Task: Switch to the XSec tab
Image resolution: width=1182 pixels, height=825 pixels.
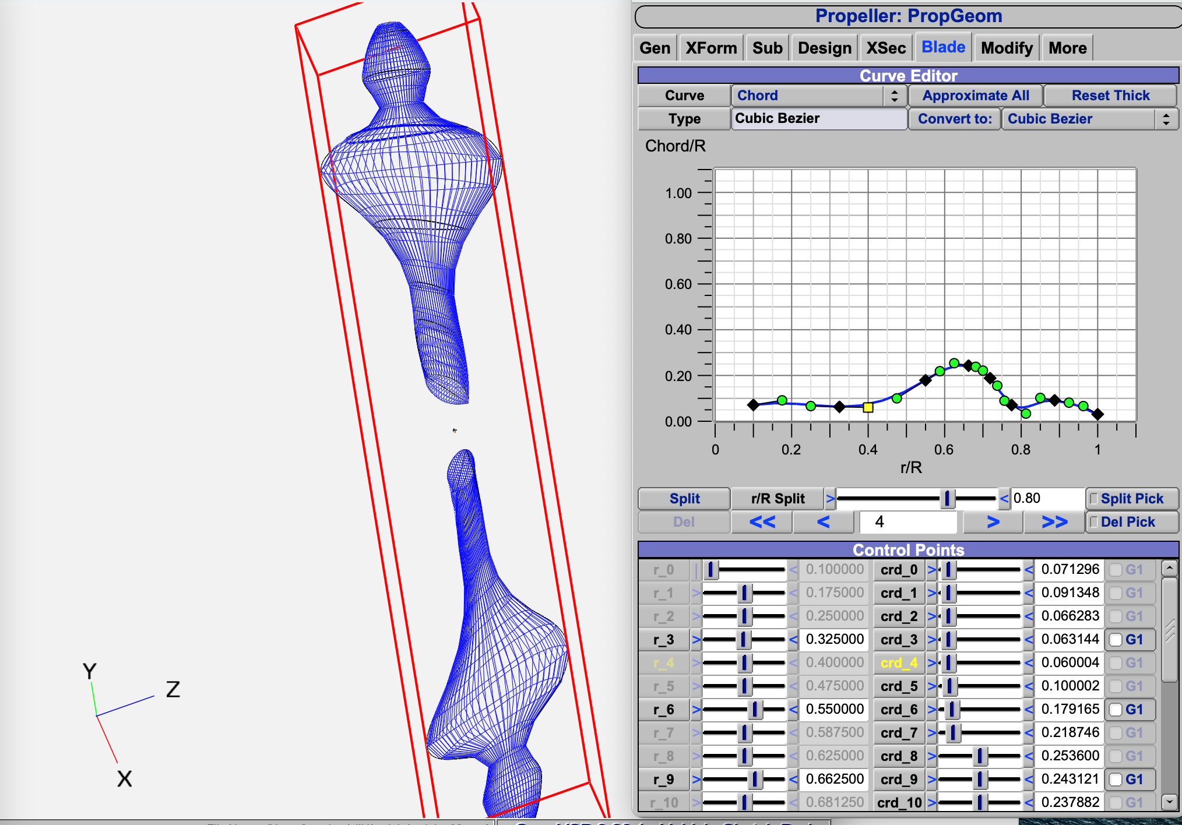Action: click(885, 48)
